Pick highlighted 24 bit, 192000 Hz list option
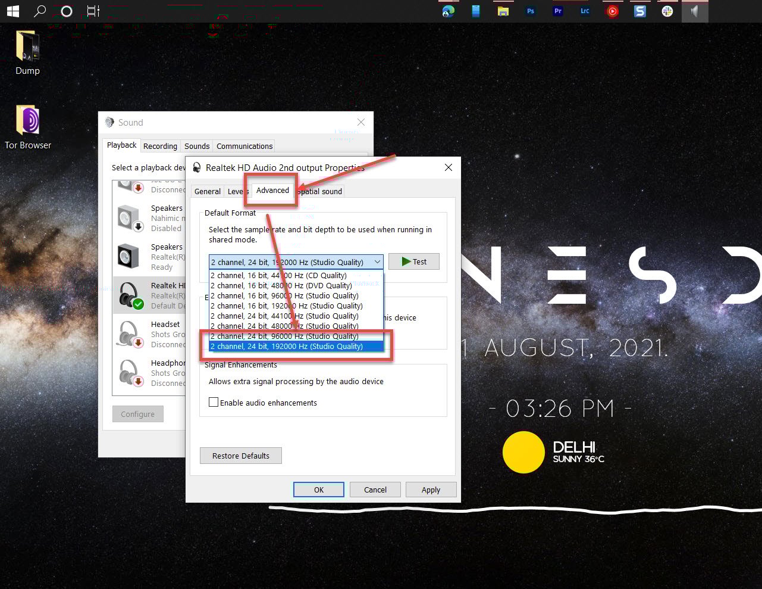Image resolution: width=762 pixels, height=589 pixels. [x=296, y=347]
